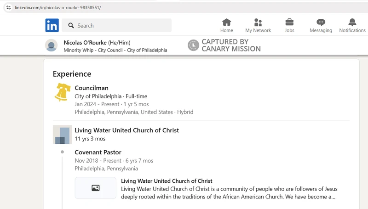The width and height of the screenshot is (368, 209).
Task: Click 'Philadelphia, Pennsylvania' under Covenant Pastor
Action: (106, 169)
